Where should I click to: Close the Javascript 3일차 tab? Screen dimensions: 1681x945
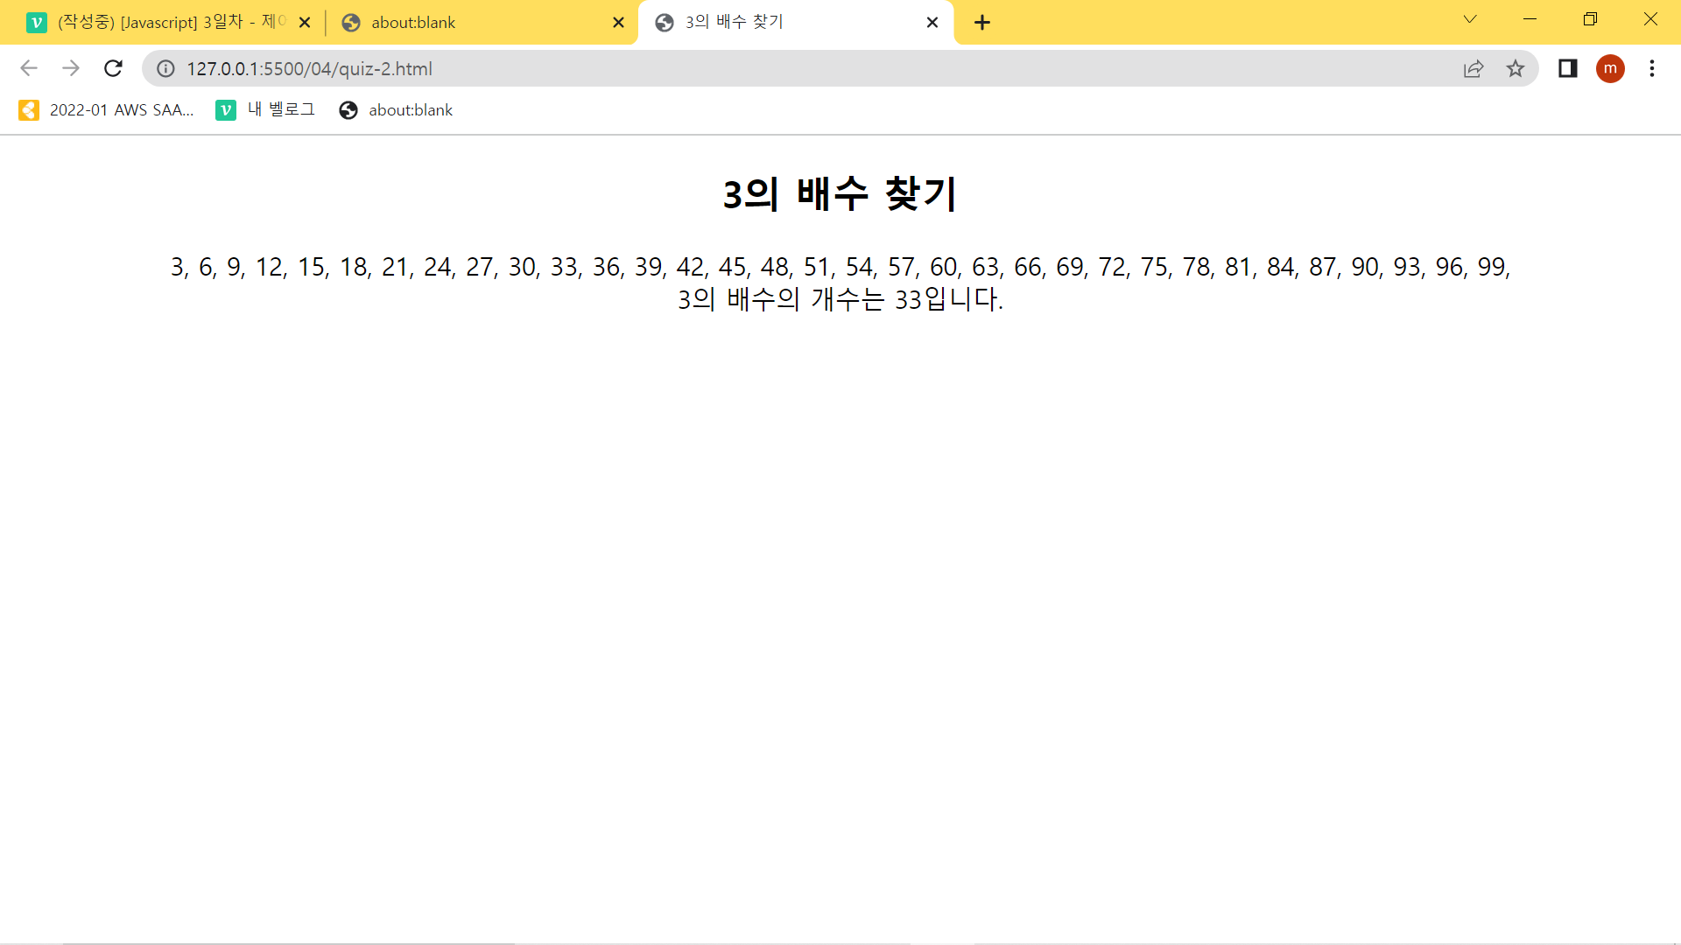[305, 23]
